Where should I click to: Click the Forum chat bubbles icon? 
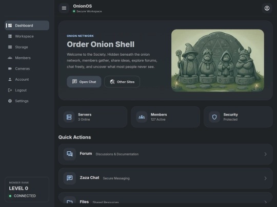click(70, 154)
